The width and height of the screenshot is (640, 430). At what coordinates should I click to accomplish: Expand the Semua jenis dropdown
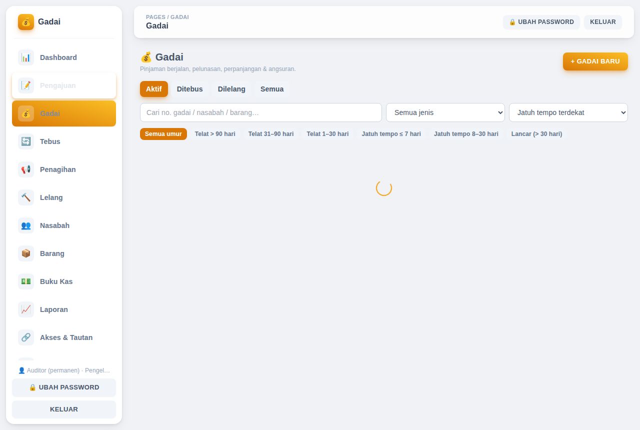pyautogui.click(x=445, y=112)
